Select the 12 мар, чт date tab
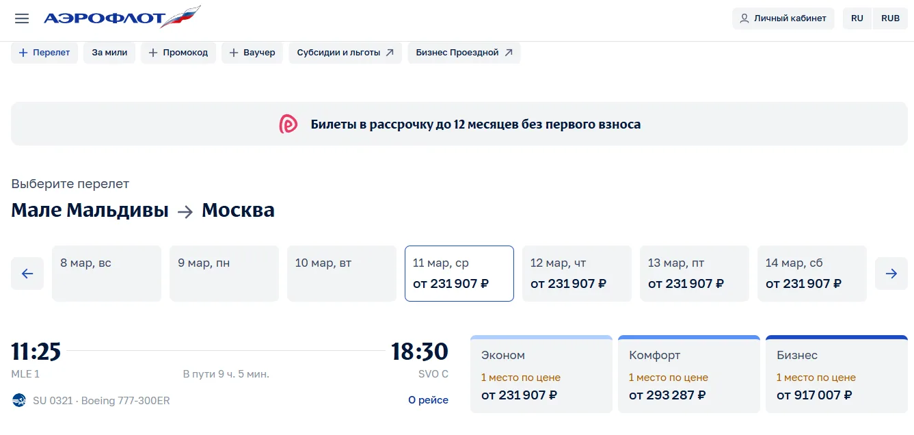This screenshot has width=914, height=435. click(577, 274)
